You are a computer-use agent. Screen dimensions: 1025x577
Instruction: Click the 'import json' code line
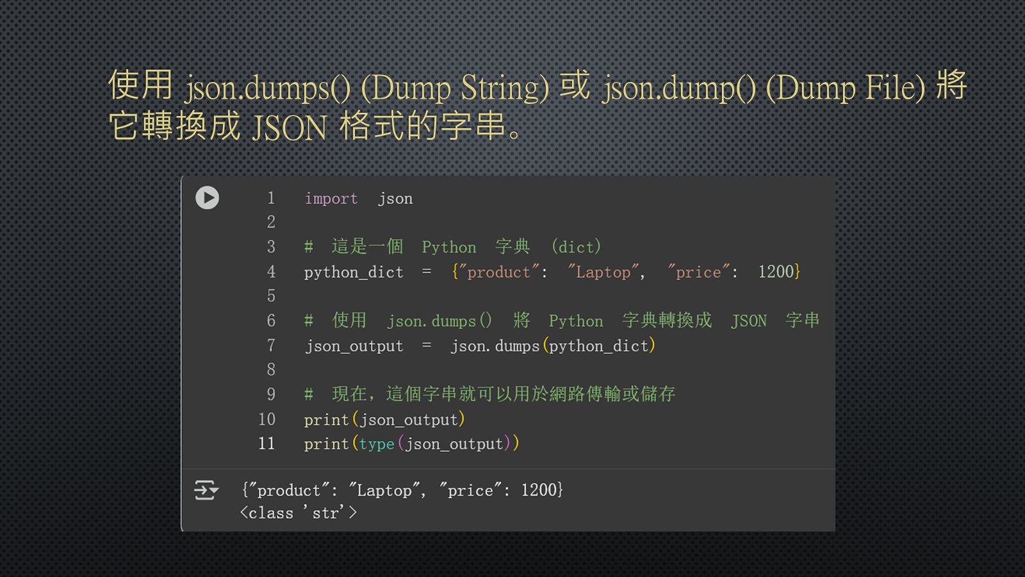358,199
